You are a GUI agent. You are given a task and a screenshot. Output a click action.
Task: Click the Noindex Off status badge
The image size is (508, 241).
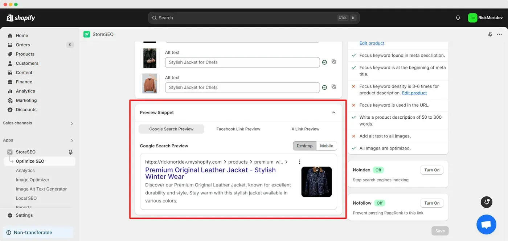[378, 170]
